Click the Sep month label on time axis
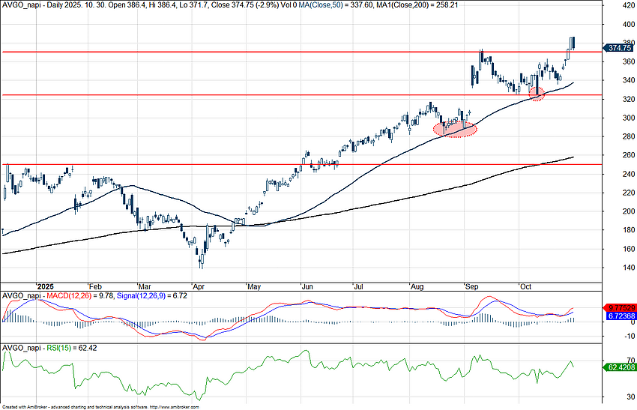 472,286
